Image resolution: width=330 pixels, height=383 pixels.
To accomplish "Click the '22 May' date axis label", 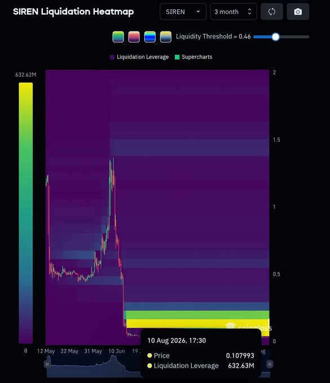I will (x=69, y=351).
